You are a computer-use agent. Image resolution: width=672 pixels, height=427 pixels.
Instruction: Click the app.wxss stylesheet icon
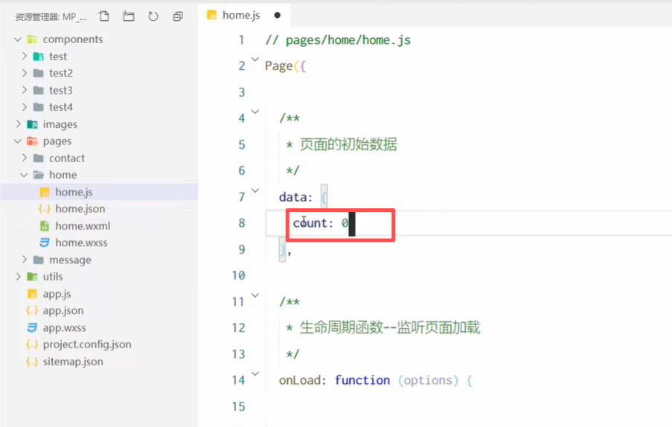[32, 327]
